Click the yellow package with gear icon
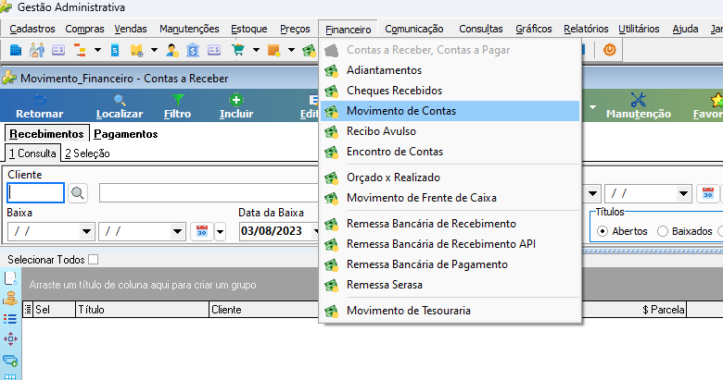723x380 pixels. coord(136,50)
